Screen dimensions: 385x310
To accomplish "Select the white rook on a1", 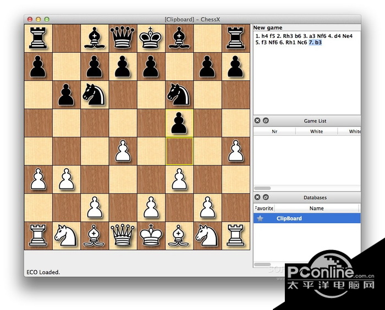I will [x=38, y=236].
